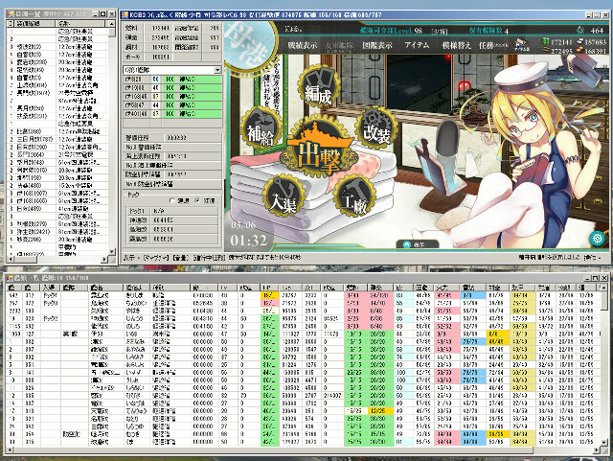Click the repair bucket icon near 464
The image size is (613, 461).
point(580,30)
